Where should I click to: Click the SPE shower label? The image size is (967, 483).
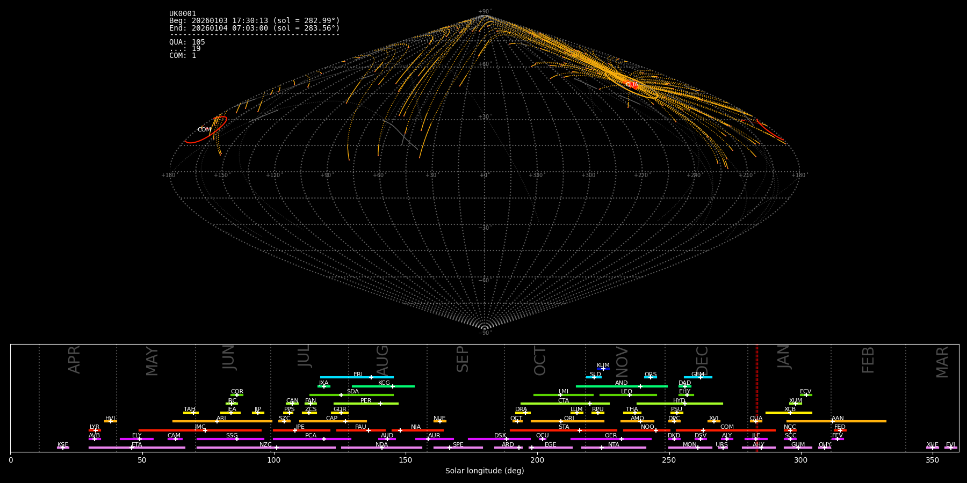(458, 445)
